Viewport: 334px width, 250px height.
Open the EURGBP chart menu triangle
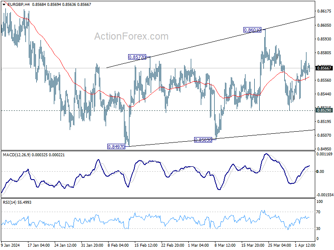[4, 4]
